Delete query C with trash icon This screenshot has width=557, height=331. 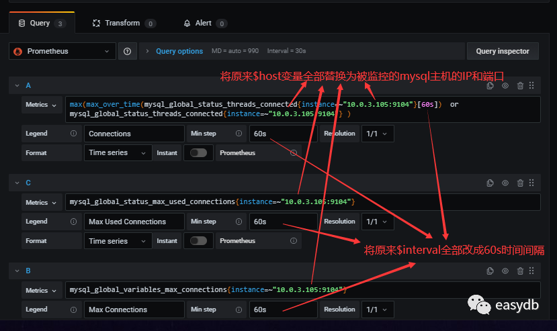(x=520, y=183)
